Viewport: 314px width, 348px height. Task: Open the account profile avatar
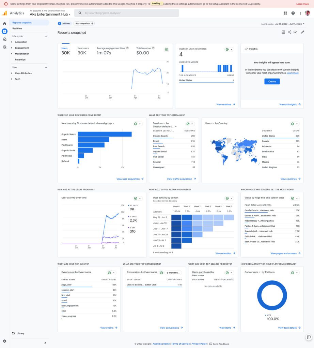pos(308,13)
